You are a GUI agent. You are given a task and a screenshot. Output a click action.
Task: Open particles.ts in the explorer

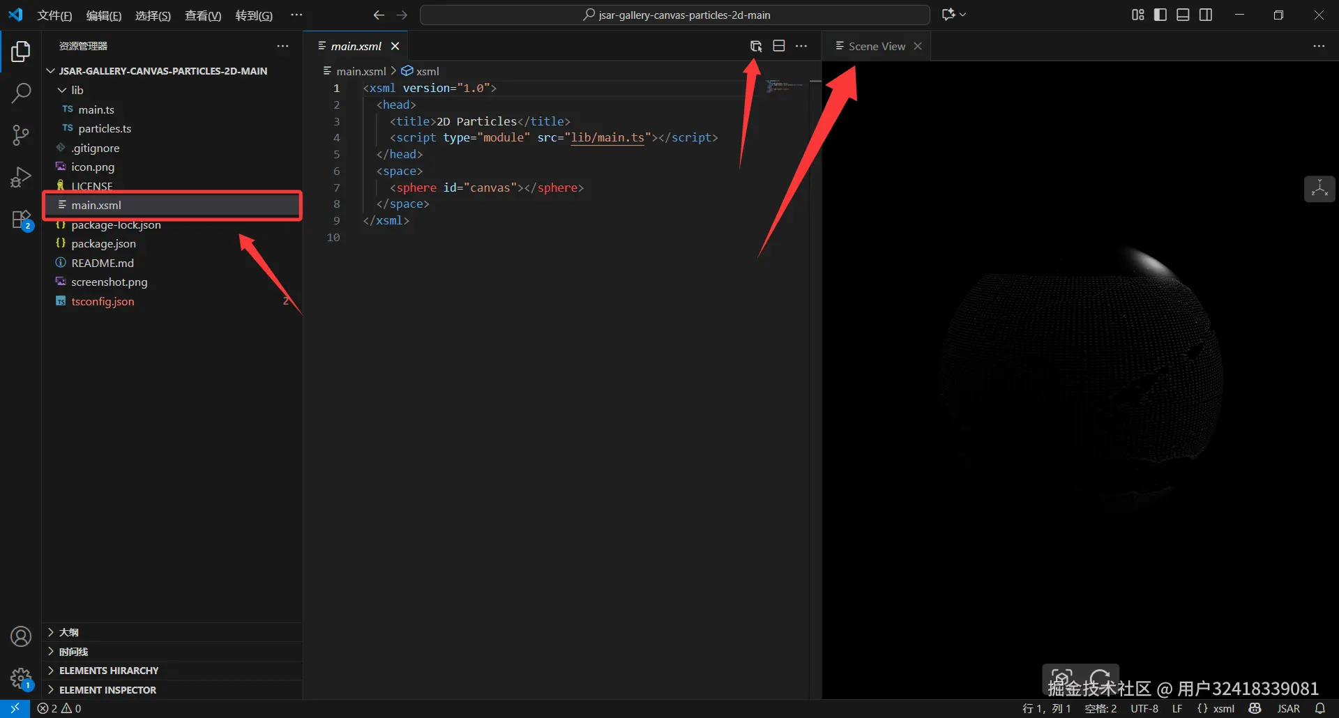click(x=105, y=128)
